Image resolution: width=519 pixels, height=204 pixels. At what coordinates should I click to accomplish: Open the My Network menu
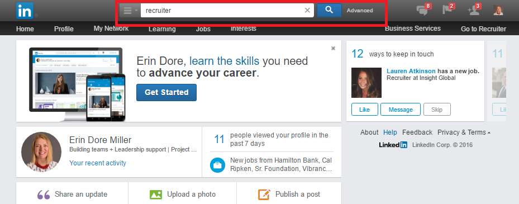111,29
